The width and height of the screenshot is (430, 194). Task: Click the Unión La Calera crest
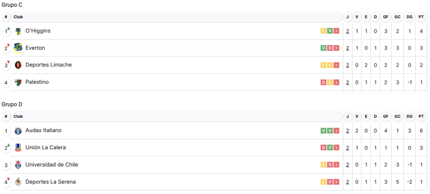coord(18,147)
